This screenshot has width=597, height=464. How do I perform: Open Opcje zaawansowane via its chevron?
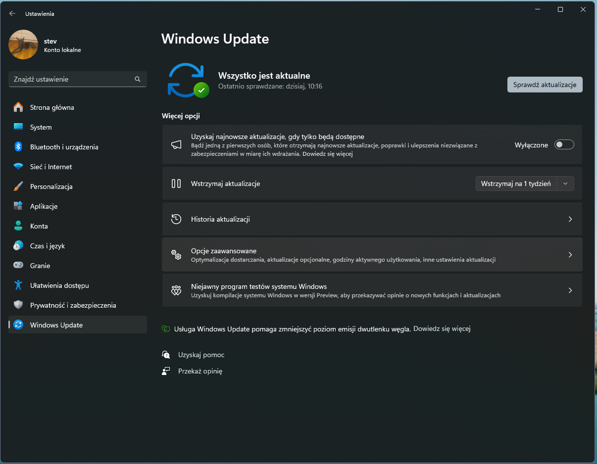click(x=570, y=255)
